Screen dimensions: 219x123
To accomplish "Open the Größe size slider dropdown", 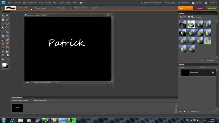I will pos(31,8).
